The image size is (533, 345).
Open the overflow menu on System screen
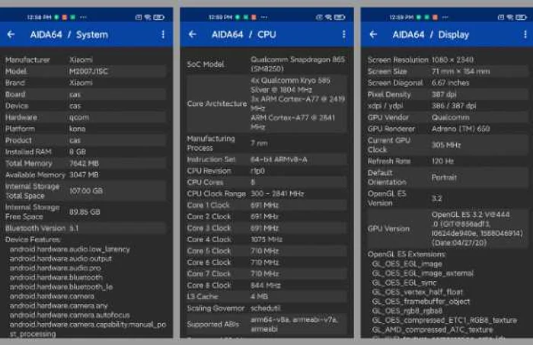[163, 34]
